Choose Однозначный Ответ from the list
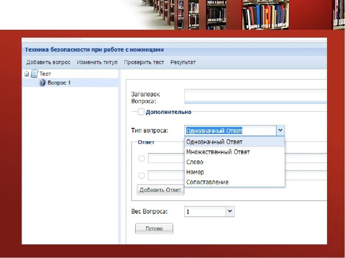Viewport: 345px width, 258px height. click(235, 142)
